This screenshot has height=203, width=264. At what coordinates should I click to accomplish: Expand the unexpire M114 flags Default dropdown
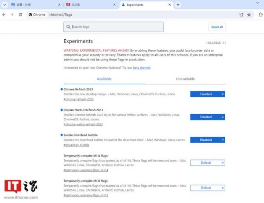pyautogui.click(x=207, y=162)
